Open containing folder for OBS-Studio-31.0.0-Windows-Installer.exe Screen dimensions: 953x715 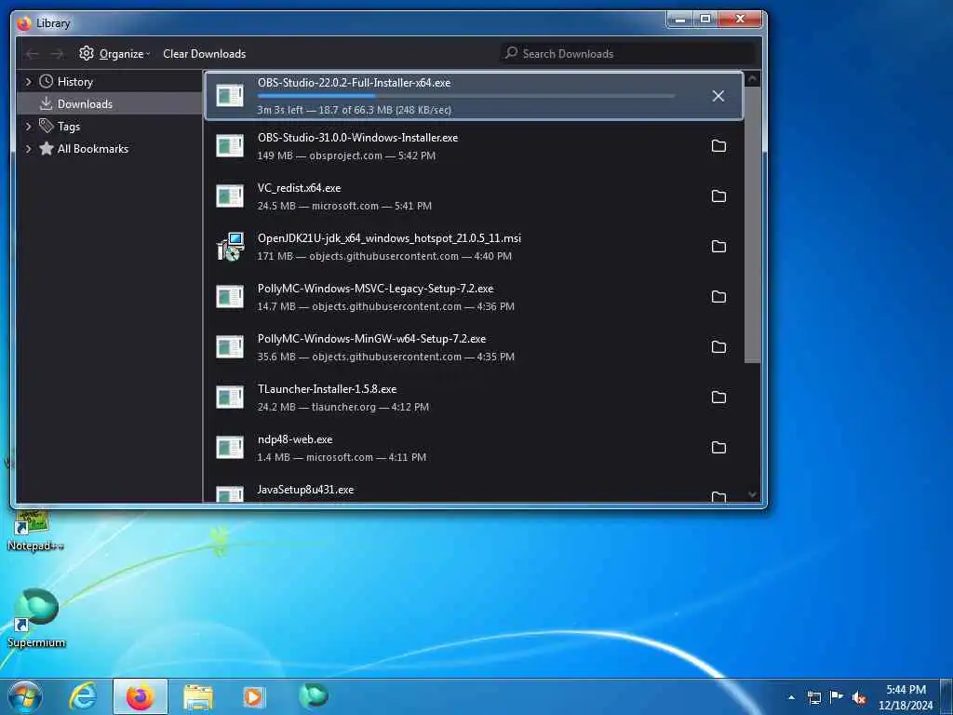(x=718, y=146)
